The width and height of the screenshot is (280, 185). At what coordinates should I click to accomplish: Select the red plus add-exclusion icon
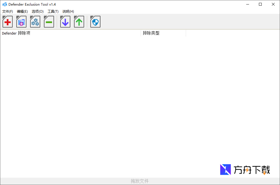(x=7, y=22)
